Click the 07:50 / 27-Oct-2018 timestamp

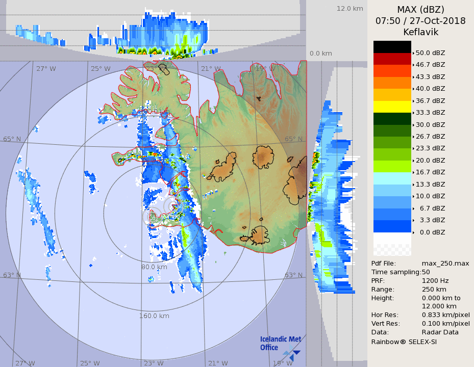420,21
